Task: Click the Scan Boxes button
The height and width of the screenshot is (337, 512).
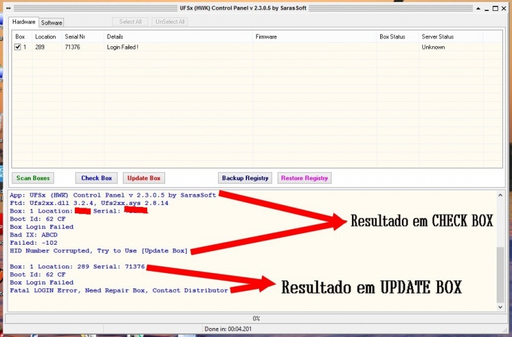Action: point(33,178)
